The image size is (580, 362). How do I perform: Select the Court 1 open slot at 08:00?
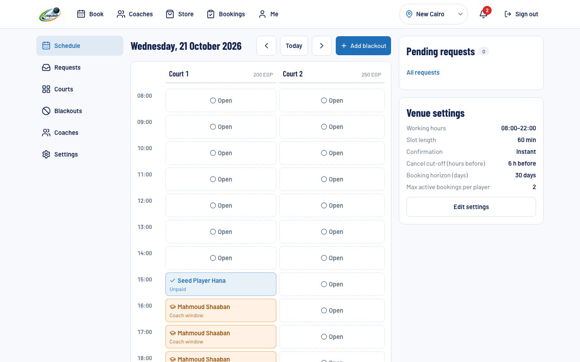click(221, 100)
